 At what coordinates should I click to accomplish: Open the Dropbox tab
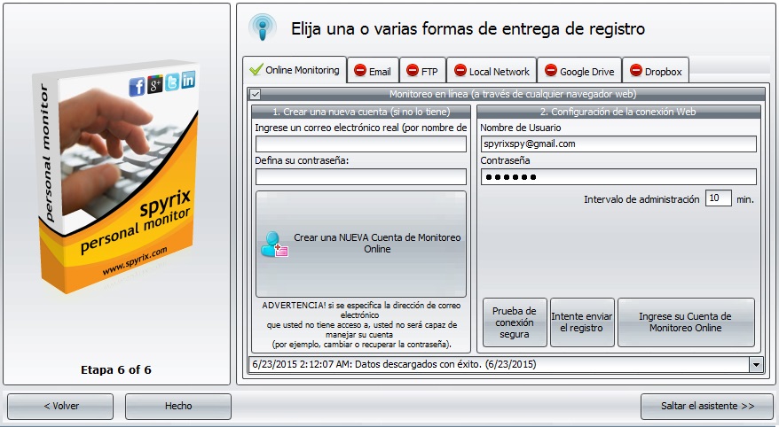(656, 71)
